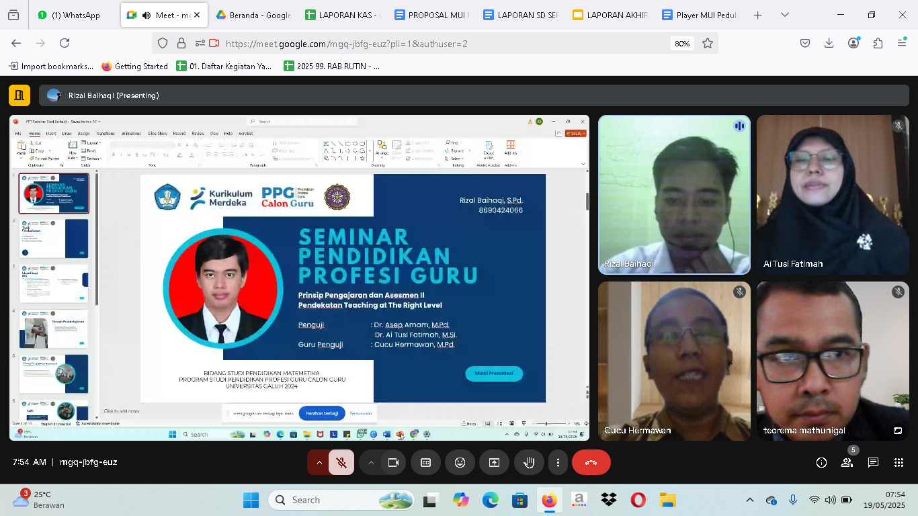
Task: Turn on the camera in Meet
Action: (393, 462)
